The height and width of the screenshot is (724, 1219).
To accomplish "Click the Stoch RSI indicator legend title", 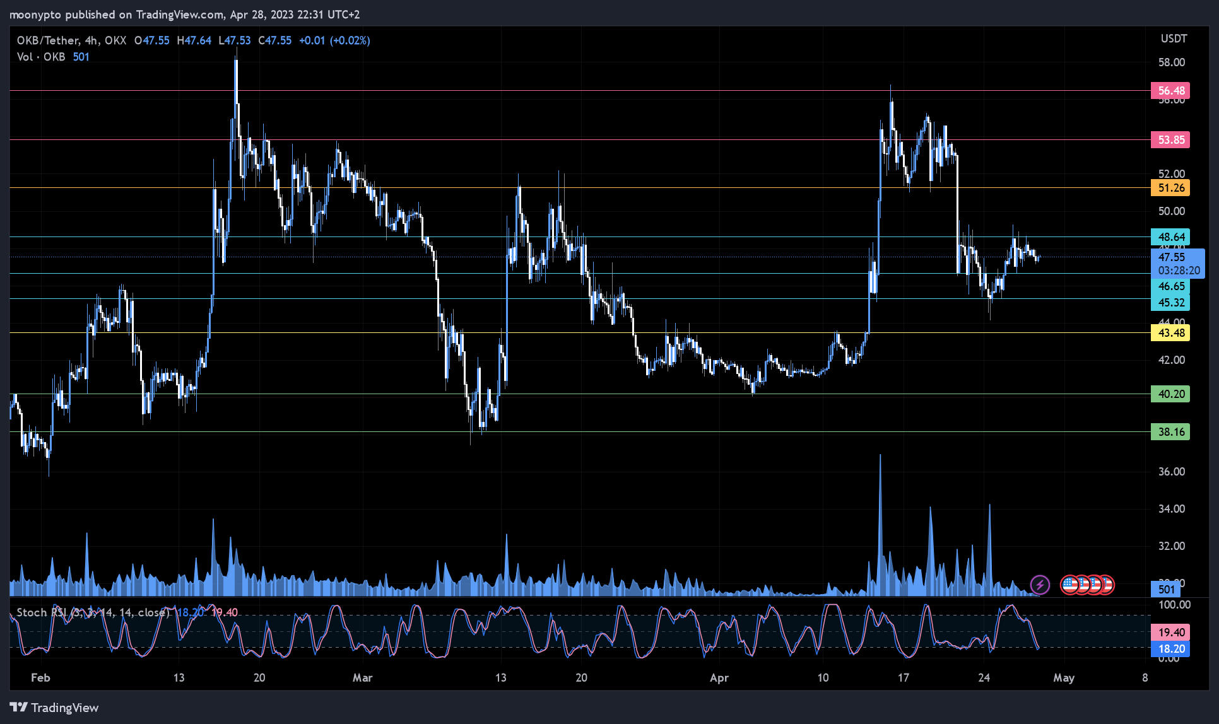I will tap(93, 612).
